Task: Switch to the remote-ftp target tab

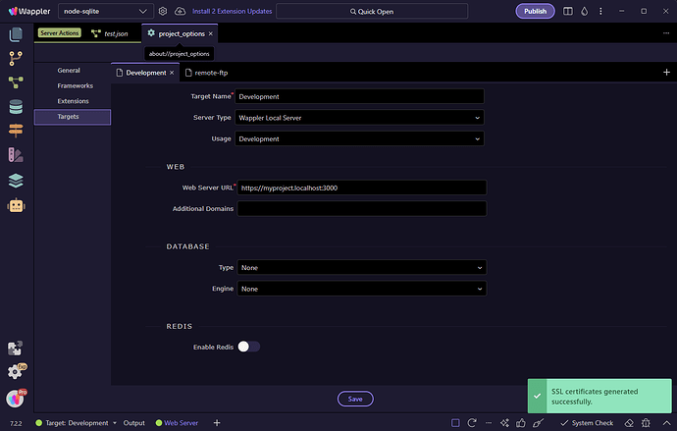Action: coord(211,73)
